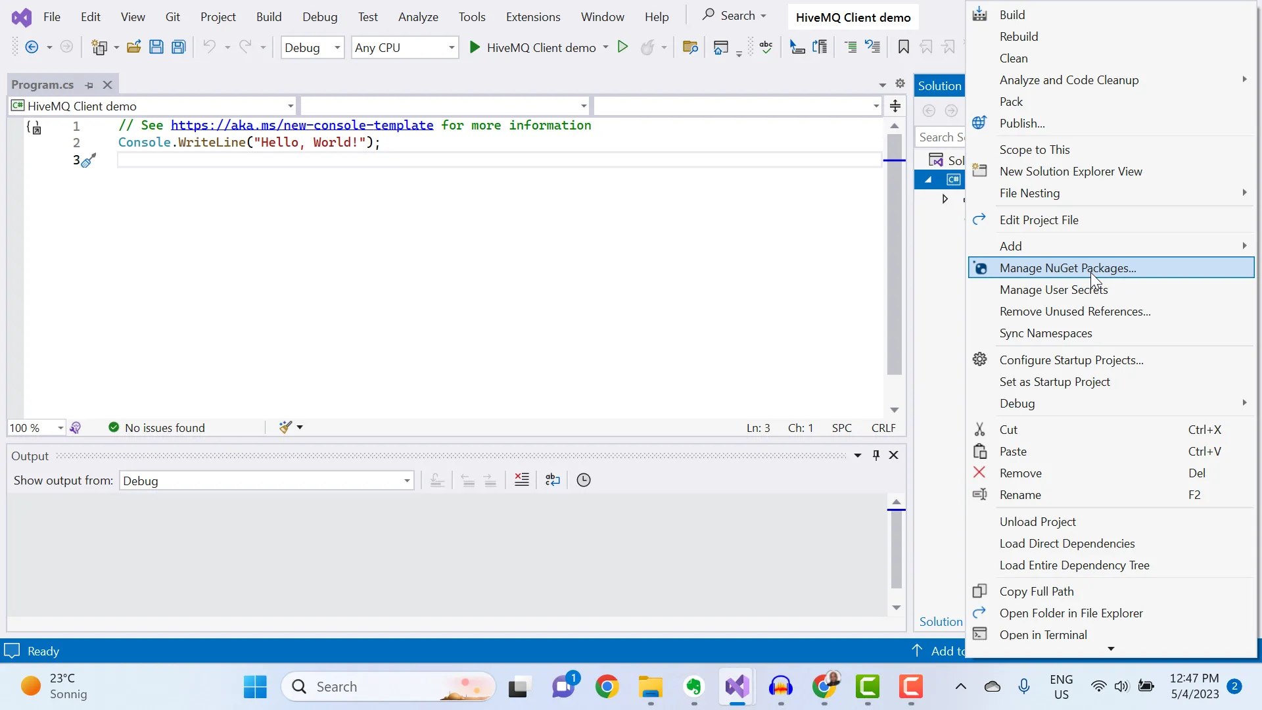Viewport: 1262px width, 710px height.
Task: Click the timestamp output filter icon
Action: tap(583, 481)
